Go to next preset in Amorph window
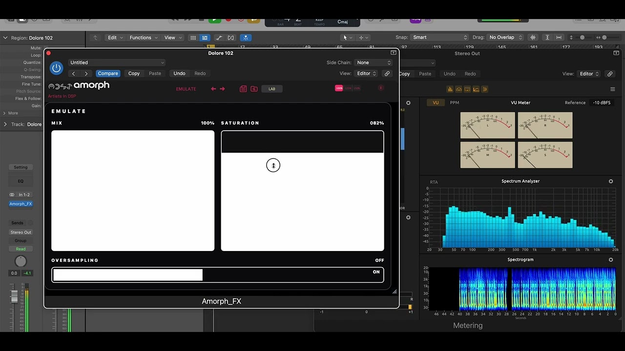625x351 pixels. click(86, 74)
